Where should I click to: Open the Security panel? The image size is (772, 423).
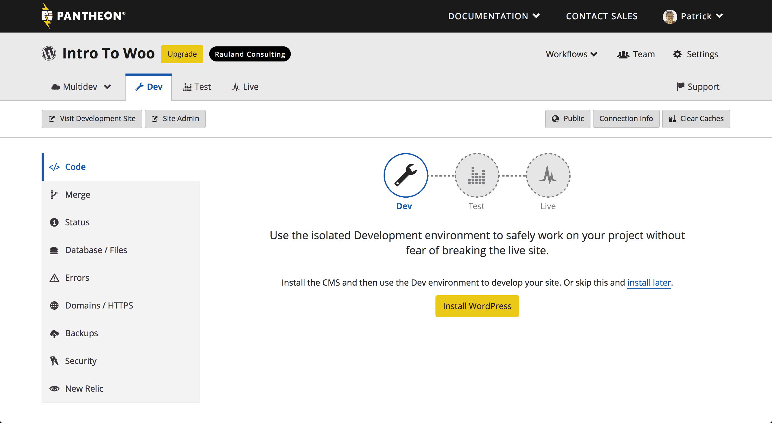(x=81, y=361)
